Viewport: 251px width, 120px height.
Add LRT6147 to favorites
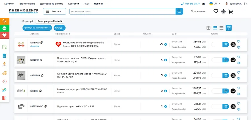point(239,88)
